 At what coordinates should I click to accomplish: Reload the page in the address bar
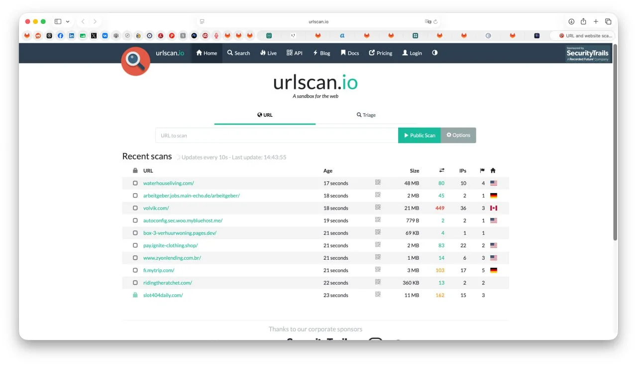tap(435, 22)
